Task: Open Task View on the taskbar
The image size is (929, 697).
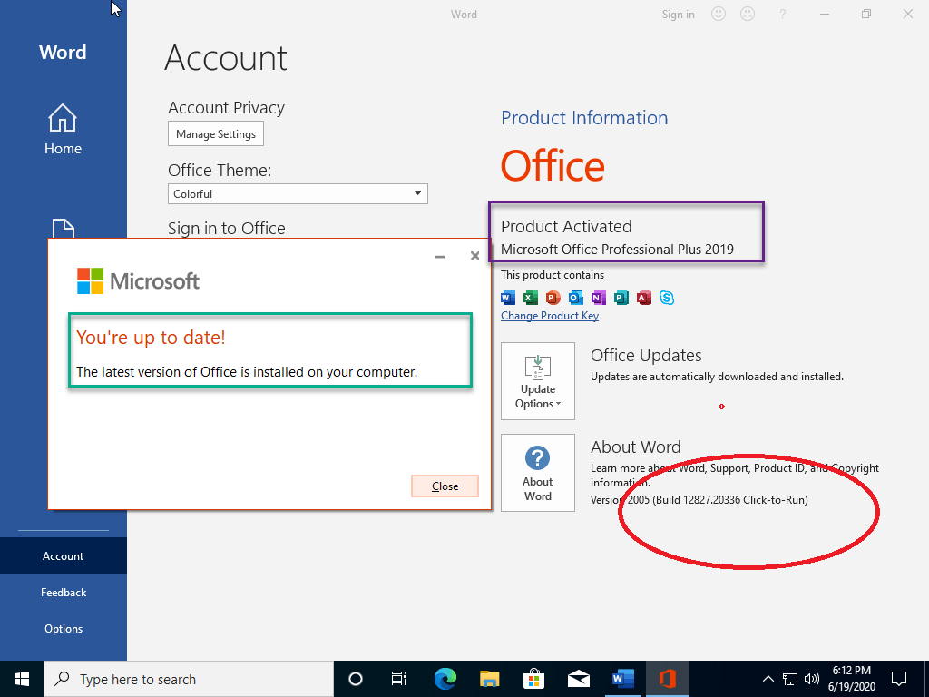Action: 399,679
